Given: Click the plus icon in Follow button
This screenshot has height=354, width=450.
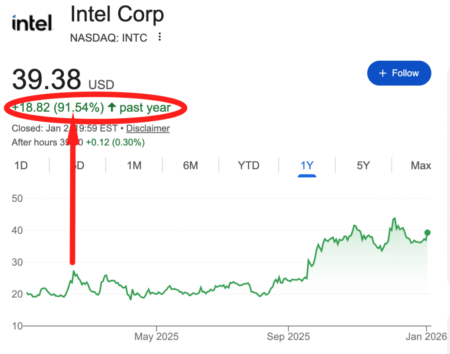Looking at the screenshot, I should click(383, 73).
